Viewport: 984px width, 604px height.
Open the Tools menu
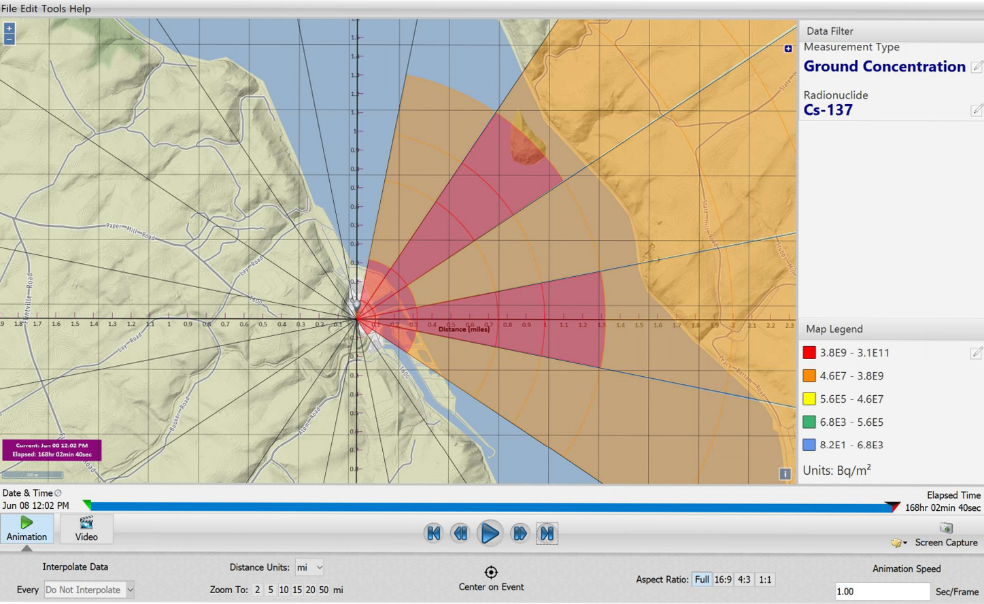click(x=54, y=8)
